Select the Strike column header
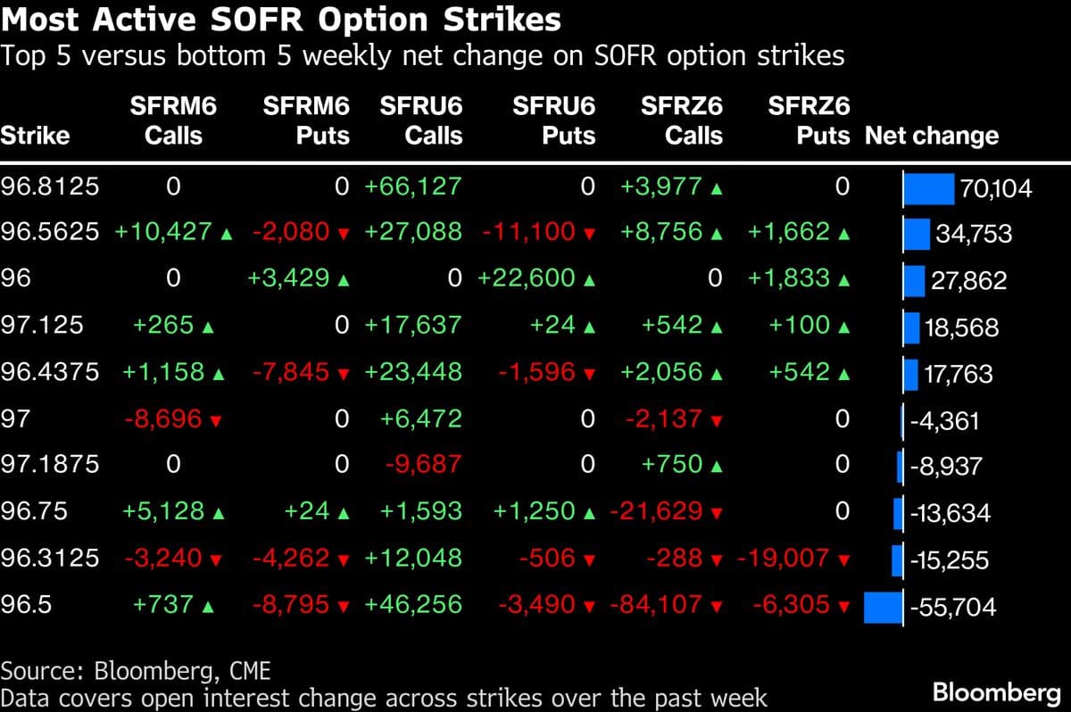The image size is (1071, 712). (x=35, y=137)
